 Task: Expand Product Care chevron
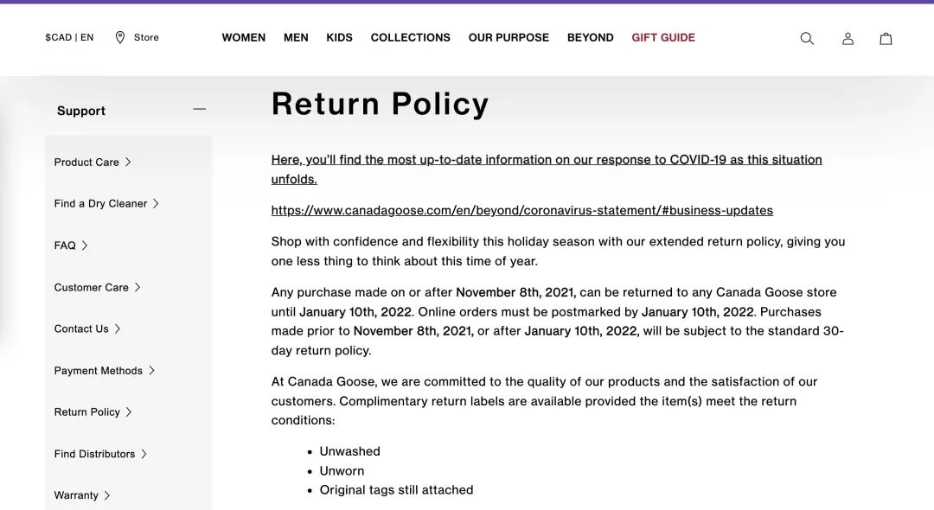[x=128, y=162]
